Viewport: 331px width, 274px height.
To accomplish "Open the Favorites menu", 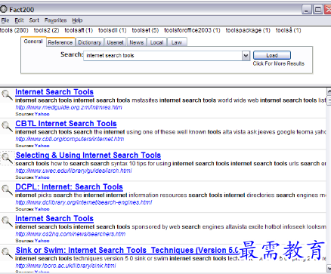I will tap(55, 20).
